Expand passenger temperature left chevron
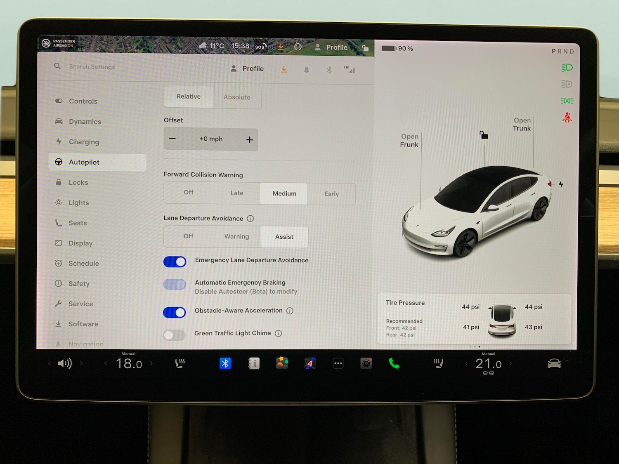 [x=466, y=363]
